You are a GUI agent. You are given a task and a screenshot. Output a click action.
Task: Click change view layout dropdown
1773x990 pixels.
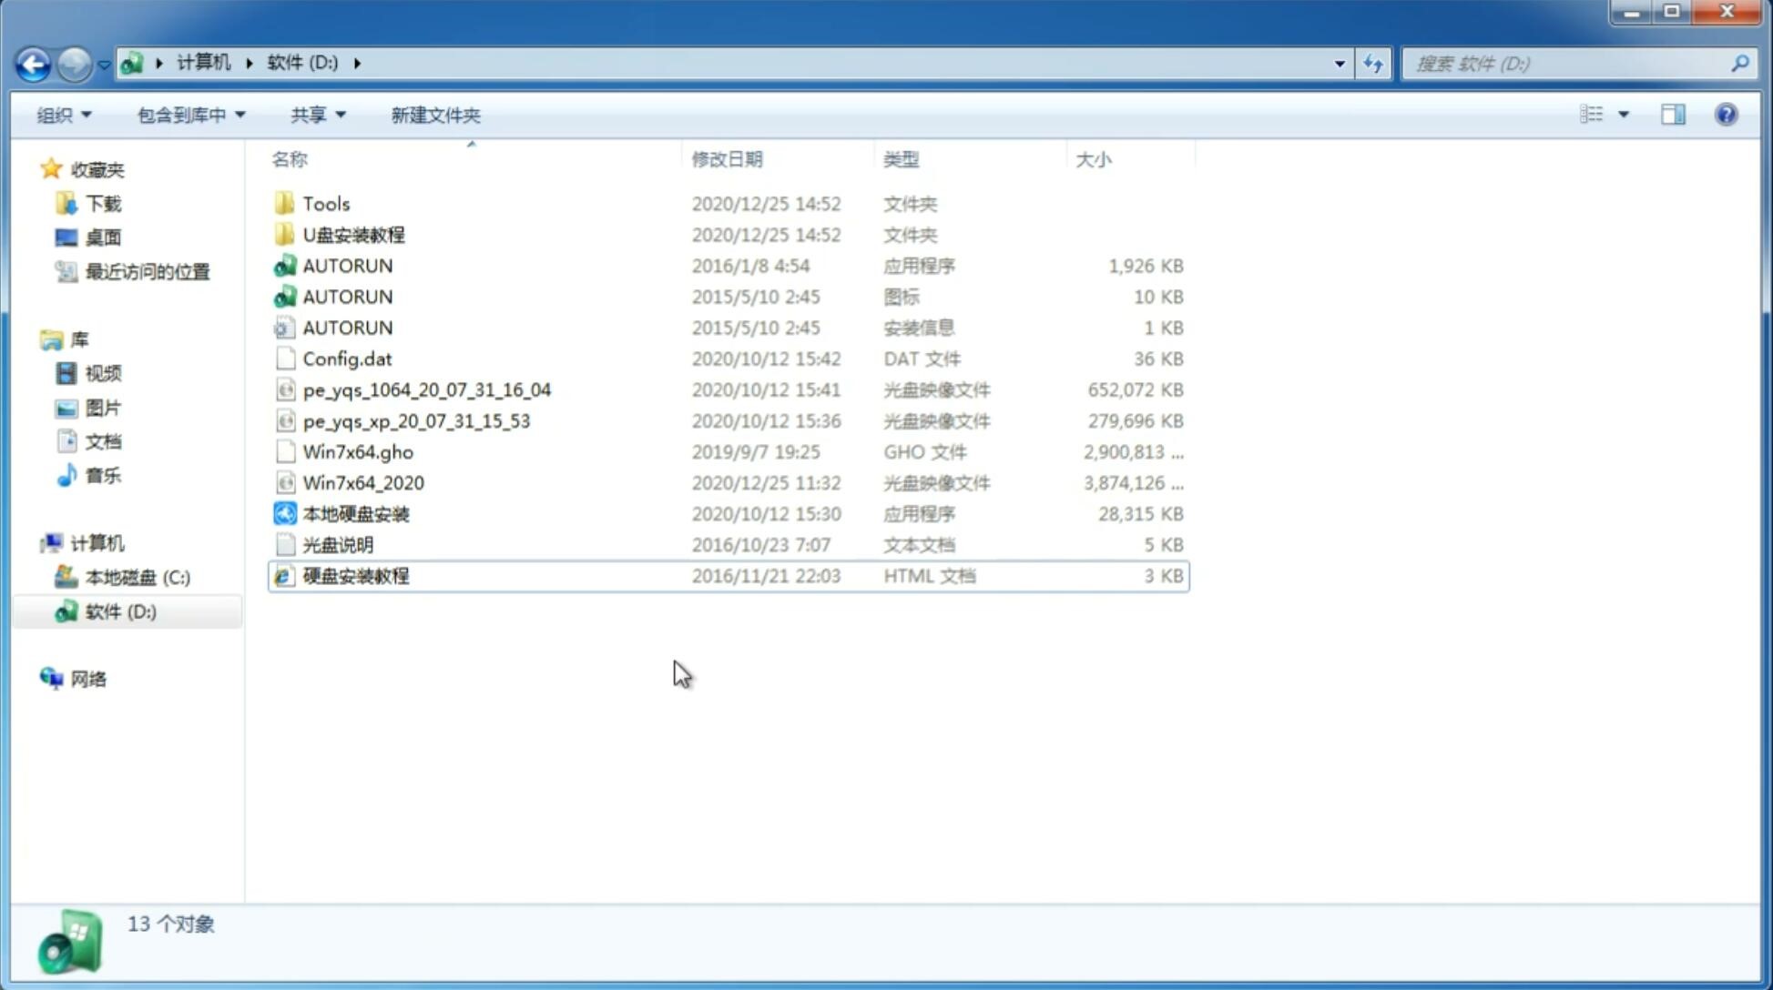point(1624,115)
